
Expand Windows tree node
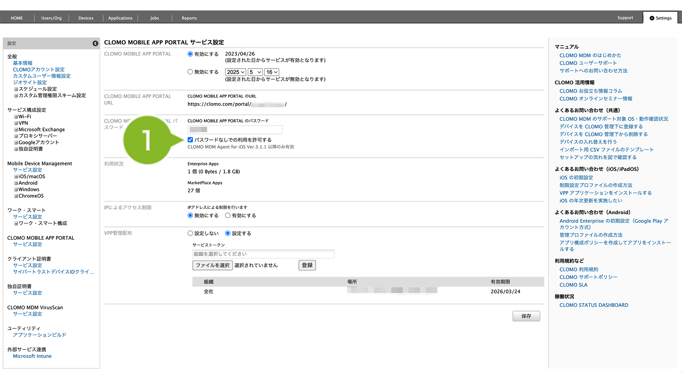[x=16, y=190]
